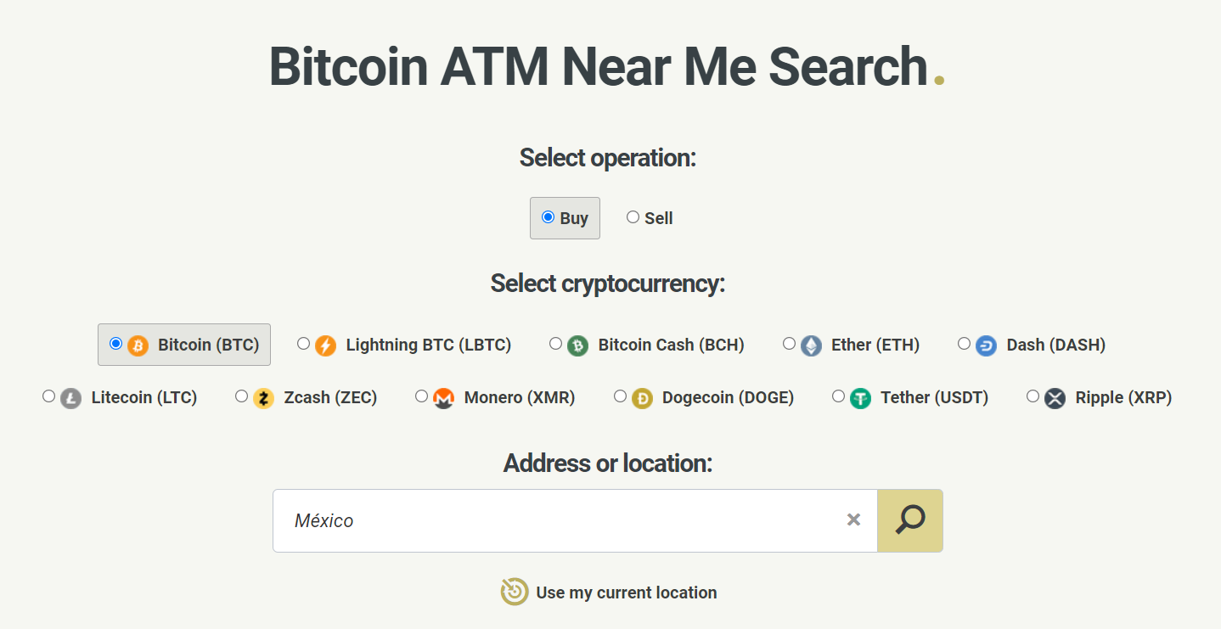Click the yellow Zcash icon
Image resolution: width=1221 pixels, height=629 pixels.
click(x=263, y=398)
